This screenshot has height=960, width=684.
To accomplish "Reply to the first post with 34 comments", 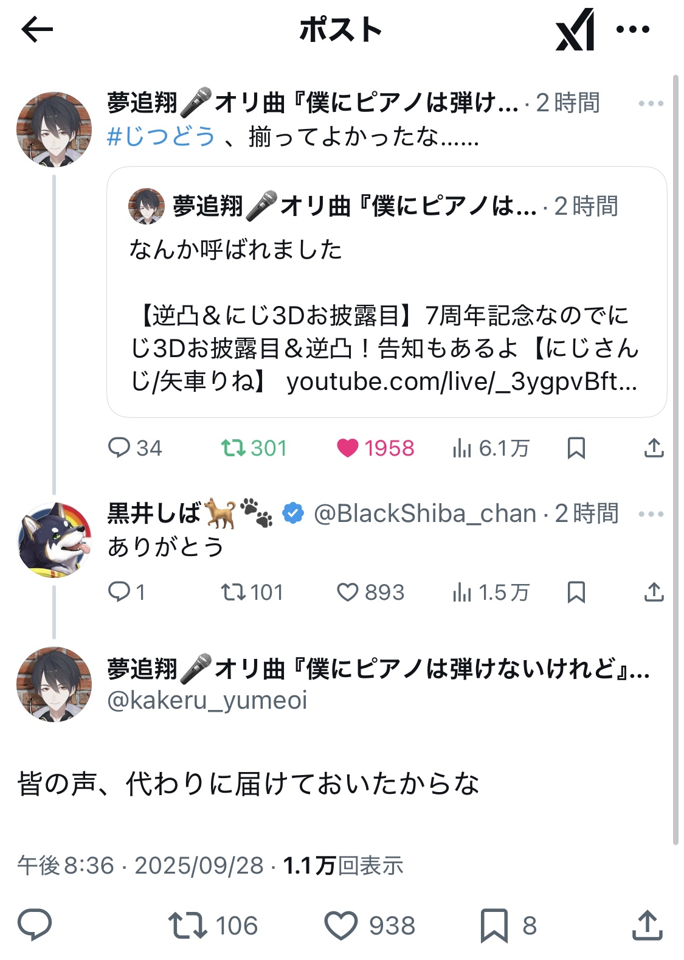I will coord(119,448).
